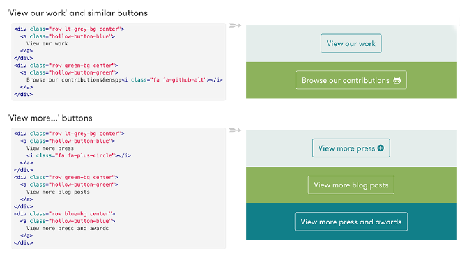Image resolution: width=460 pixels, height=262 pixels.
Task: Click the 'View more press and awards' button
Action: (x=351, y=222)
